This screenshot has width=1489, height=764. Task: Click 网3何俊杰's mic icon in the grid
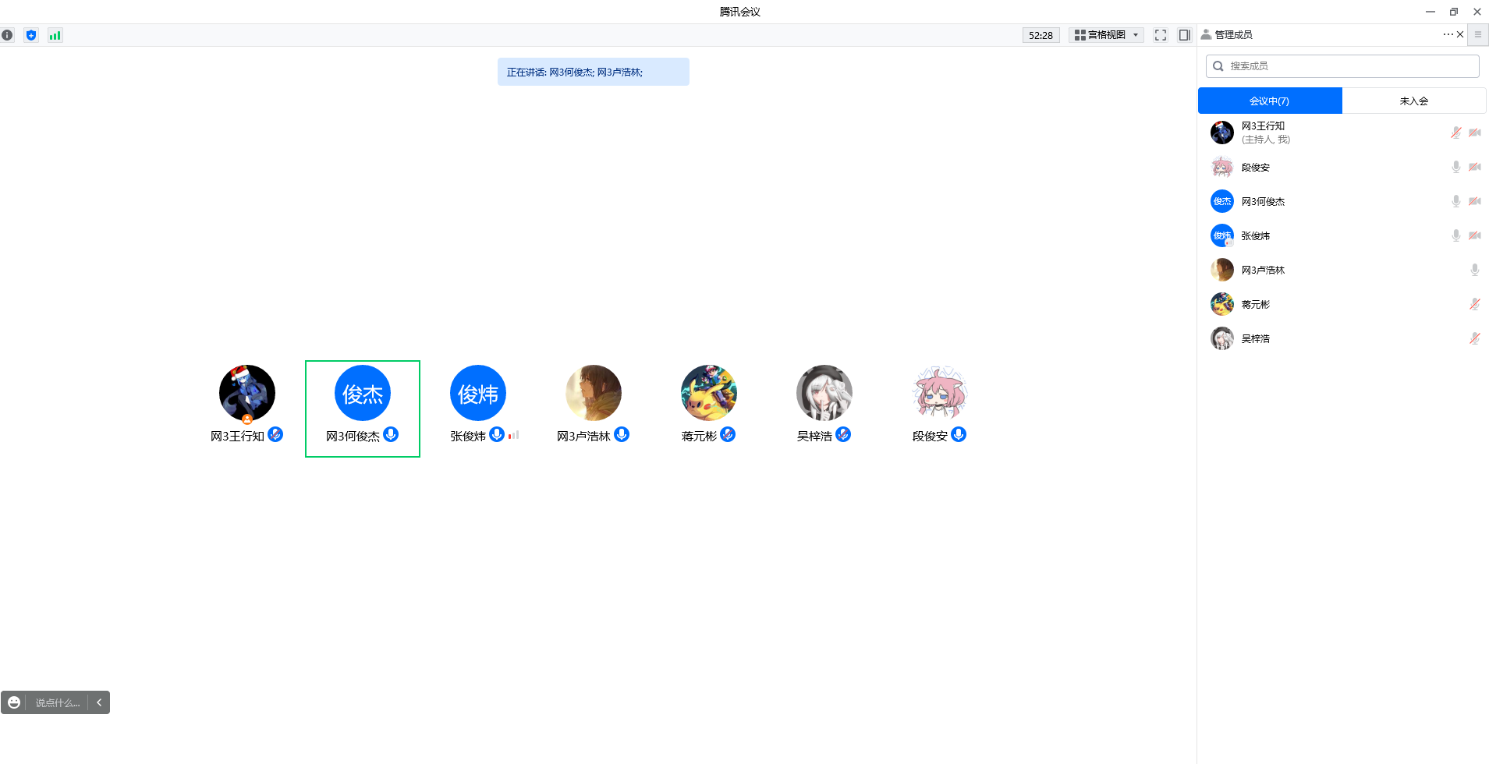[x=391, y=434]
